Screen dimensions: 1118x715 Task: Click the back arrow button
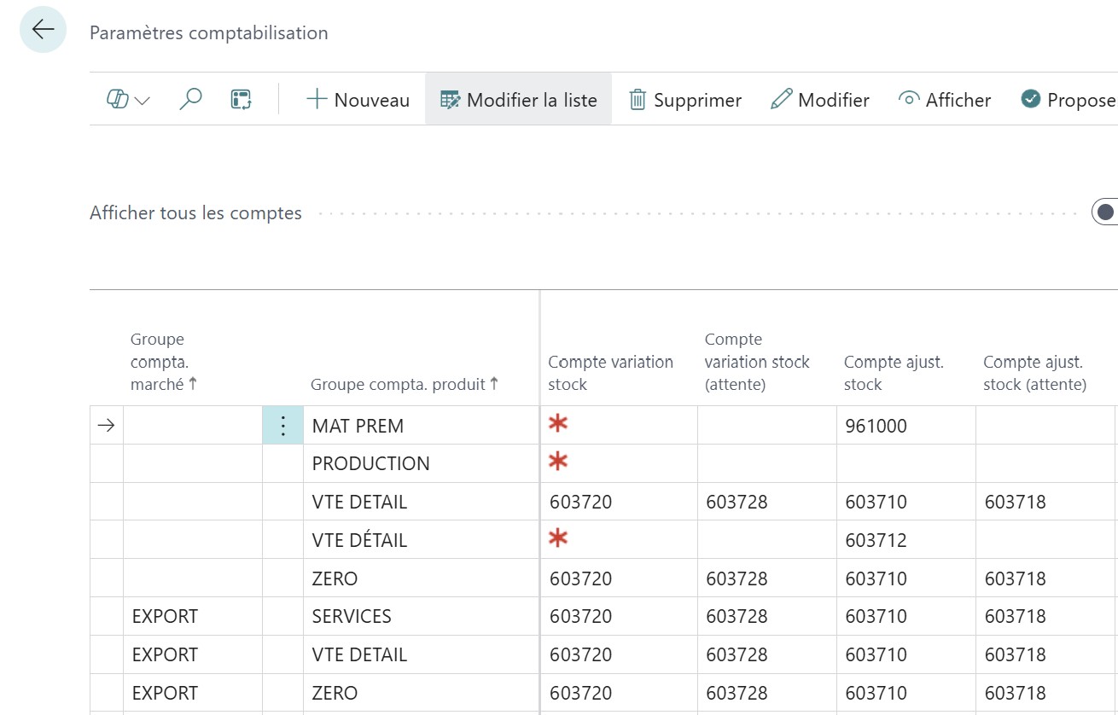coord(43,30)
